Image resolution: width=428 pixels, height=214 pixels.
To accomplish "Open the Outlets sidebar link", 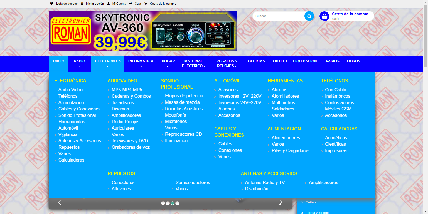I will coord(311,202).
